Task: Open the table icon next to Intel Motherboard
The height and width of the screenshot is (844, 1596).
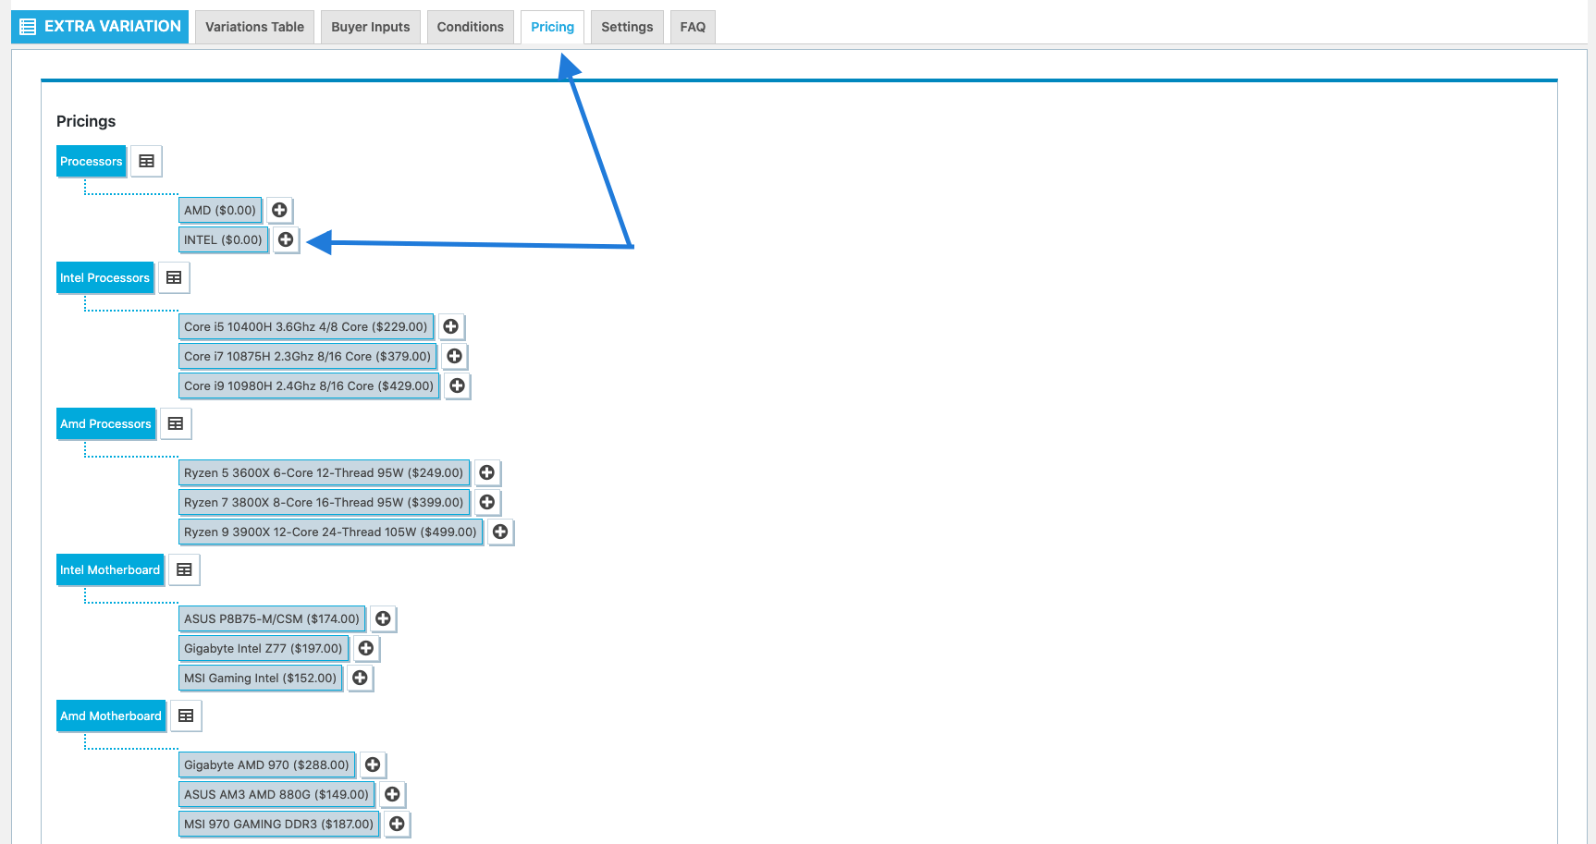Action: point(184,569)
